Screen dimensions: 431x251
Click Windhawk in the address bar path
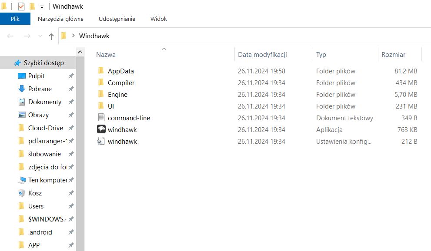pos(94,36)
